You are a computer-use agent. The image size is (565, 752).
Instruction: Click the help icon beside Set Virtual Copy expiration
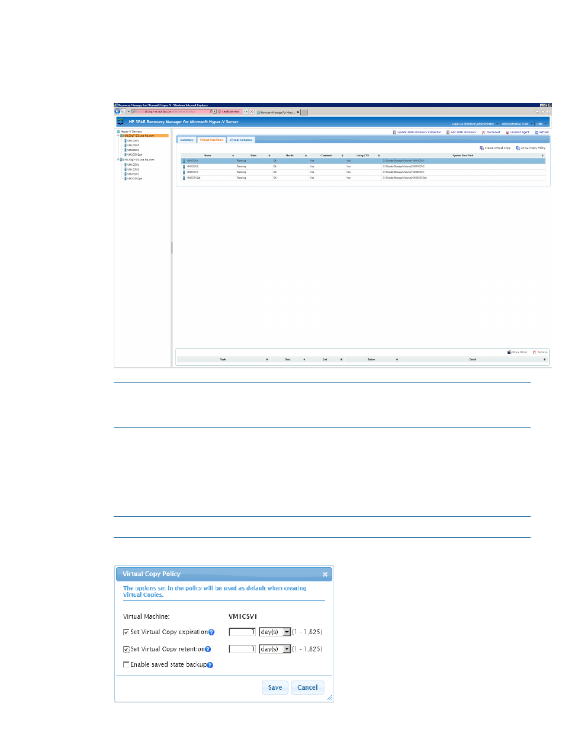211,632
